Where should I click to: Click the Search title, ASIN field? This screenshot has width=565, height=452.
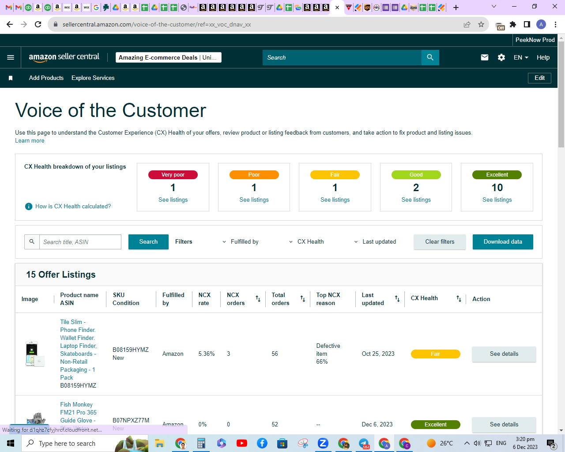click(x=80, y=242)
